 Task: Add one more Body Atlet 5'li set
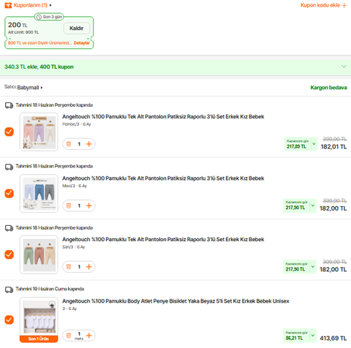coord(89,336)
